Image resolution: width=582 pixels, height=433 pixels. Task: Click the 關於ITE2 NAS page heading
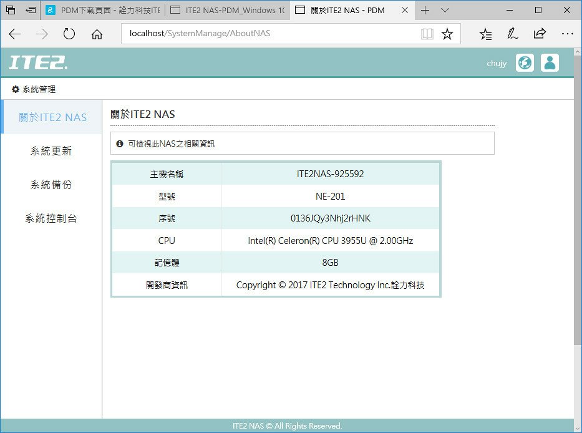pyautogui.click(x=142, y=114)
